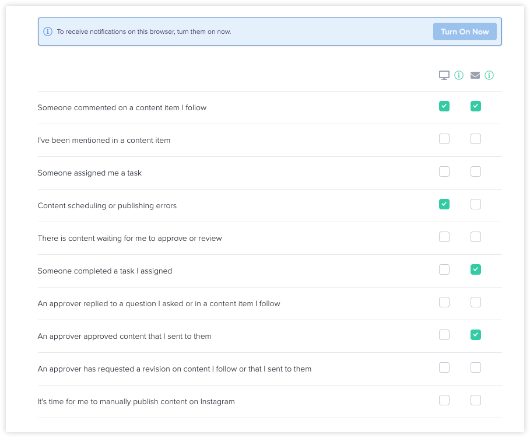
Task: Click 'Someone commented on a content item I follow'
Action: [122, 107]
